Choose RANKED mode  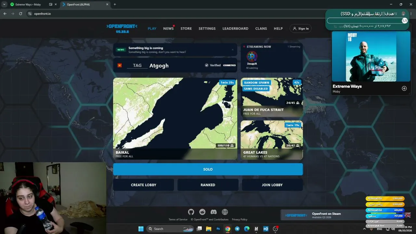point(208,185)
